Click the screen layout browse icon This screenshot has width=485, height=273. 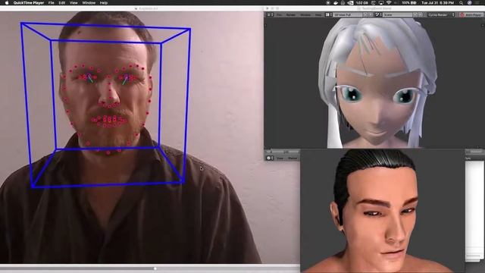329,15
